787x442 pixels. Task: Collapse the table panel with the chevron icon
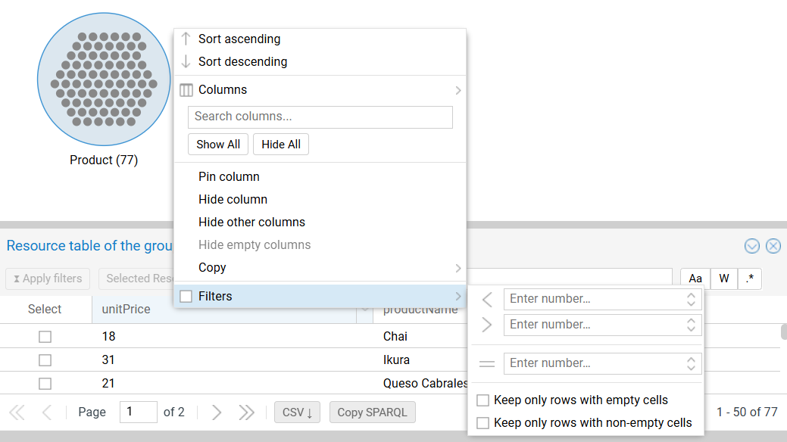[751, 245]
